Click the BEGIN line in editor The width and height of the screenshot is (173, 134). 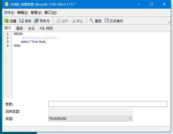point(18,34)
